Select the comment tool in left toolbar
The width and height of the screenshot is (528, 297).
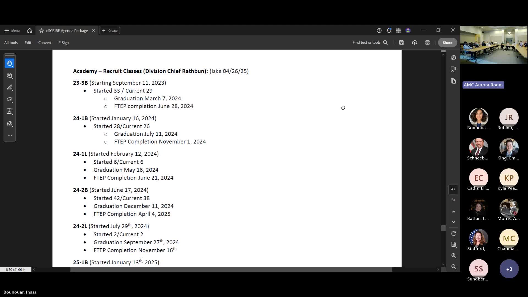10,76
